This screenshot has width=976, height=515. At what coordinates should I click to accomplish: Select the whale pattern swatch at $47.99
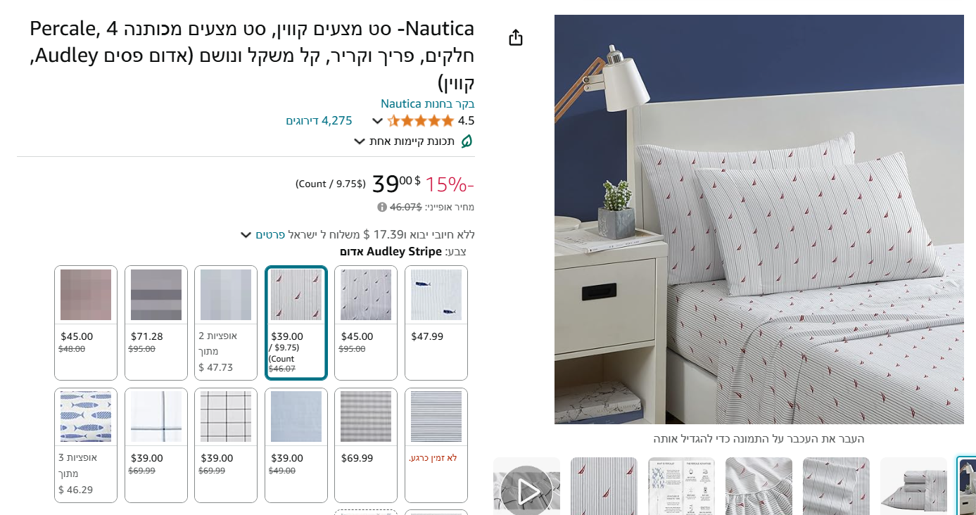[x=436, y=323]
